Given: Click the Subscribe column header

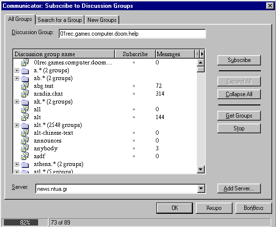Looking at the screenshot, I should (135, 54).
